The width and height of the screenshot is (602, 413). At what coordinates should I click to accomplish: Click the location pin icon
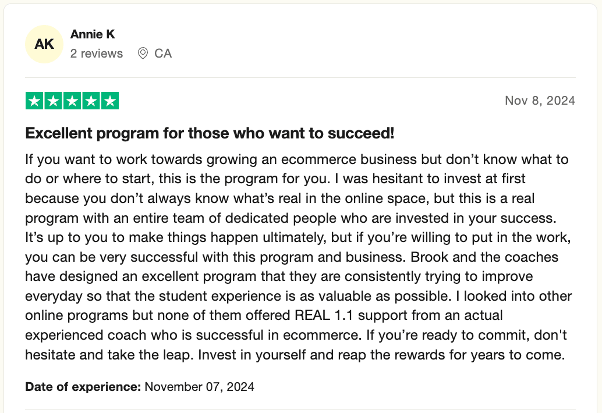pyautogui.click(x=143, y=54)
